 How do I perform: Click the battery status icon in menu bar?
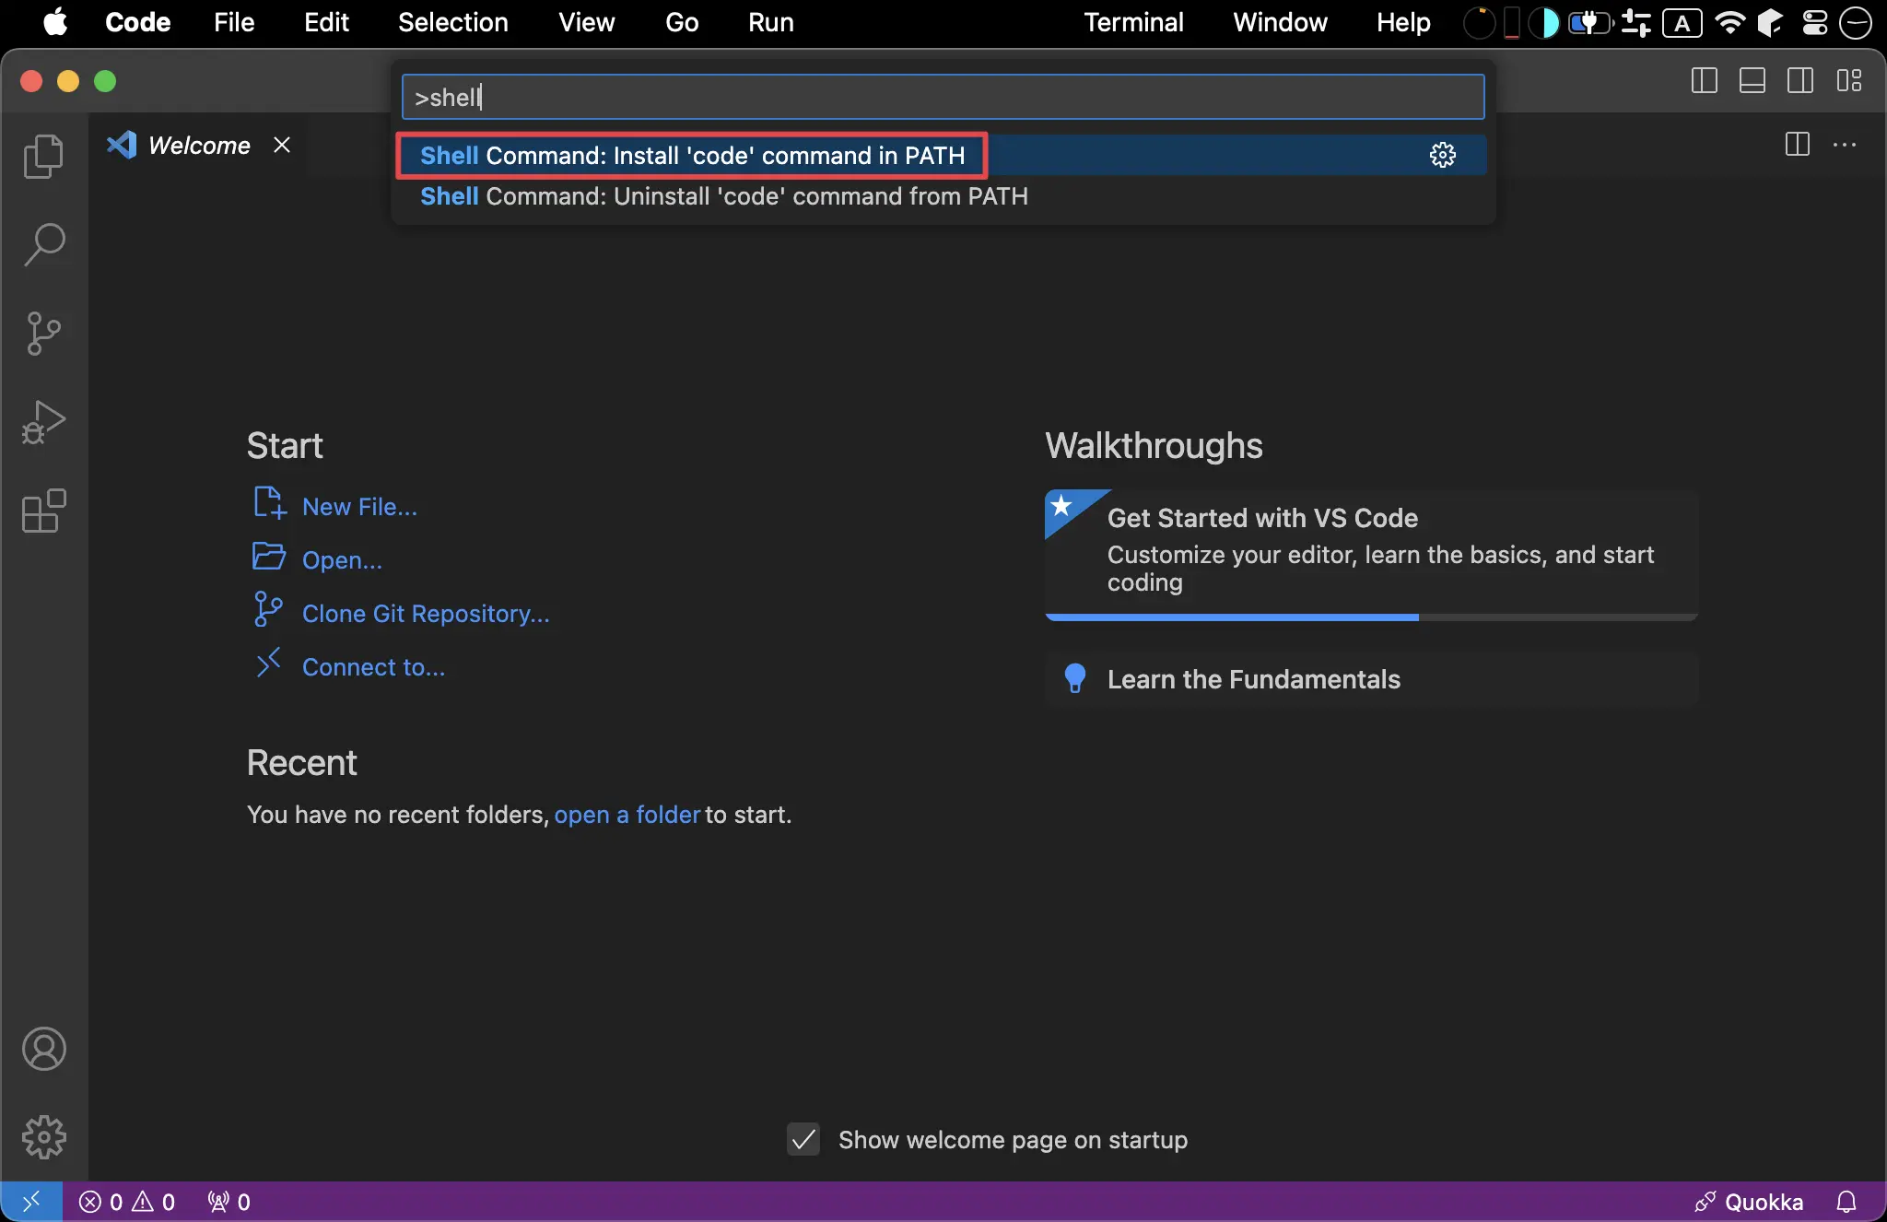coord(1590,22)
